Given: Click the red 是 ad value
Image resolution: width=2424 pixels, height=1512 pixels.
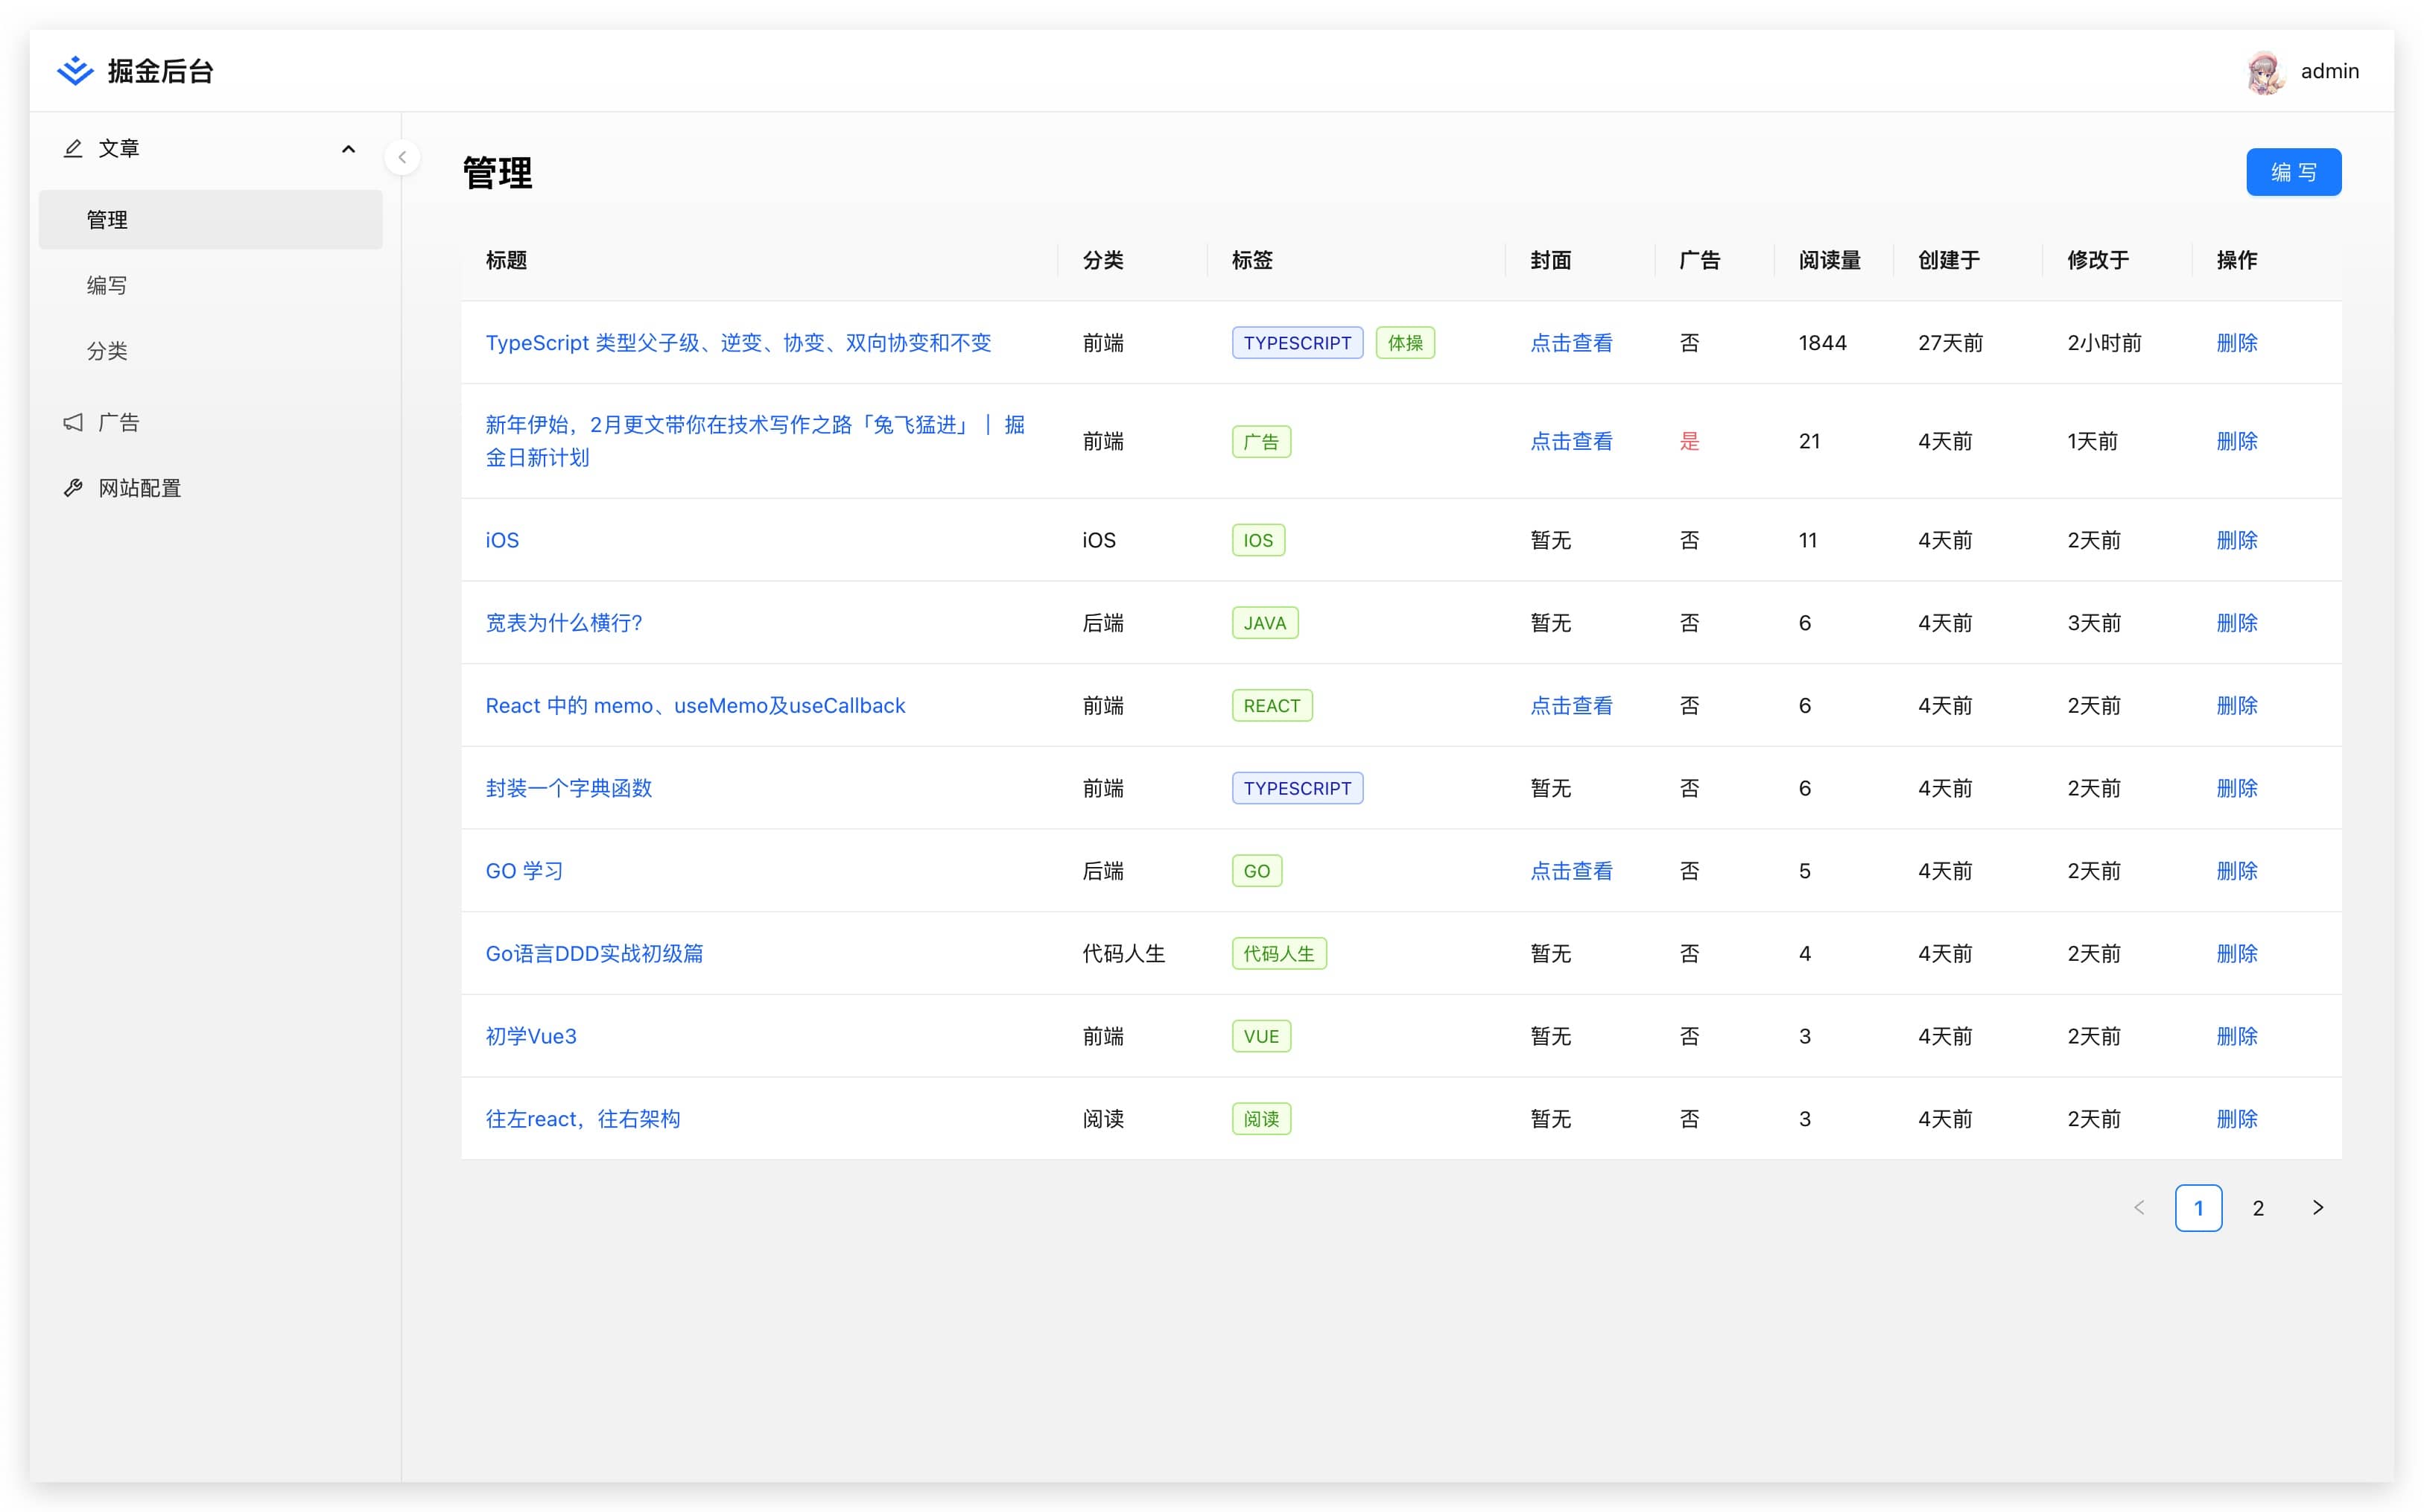Looking at the screenshot, I should click(x=1689, y=441).
